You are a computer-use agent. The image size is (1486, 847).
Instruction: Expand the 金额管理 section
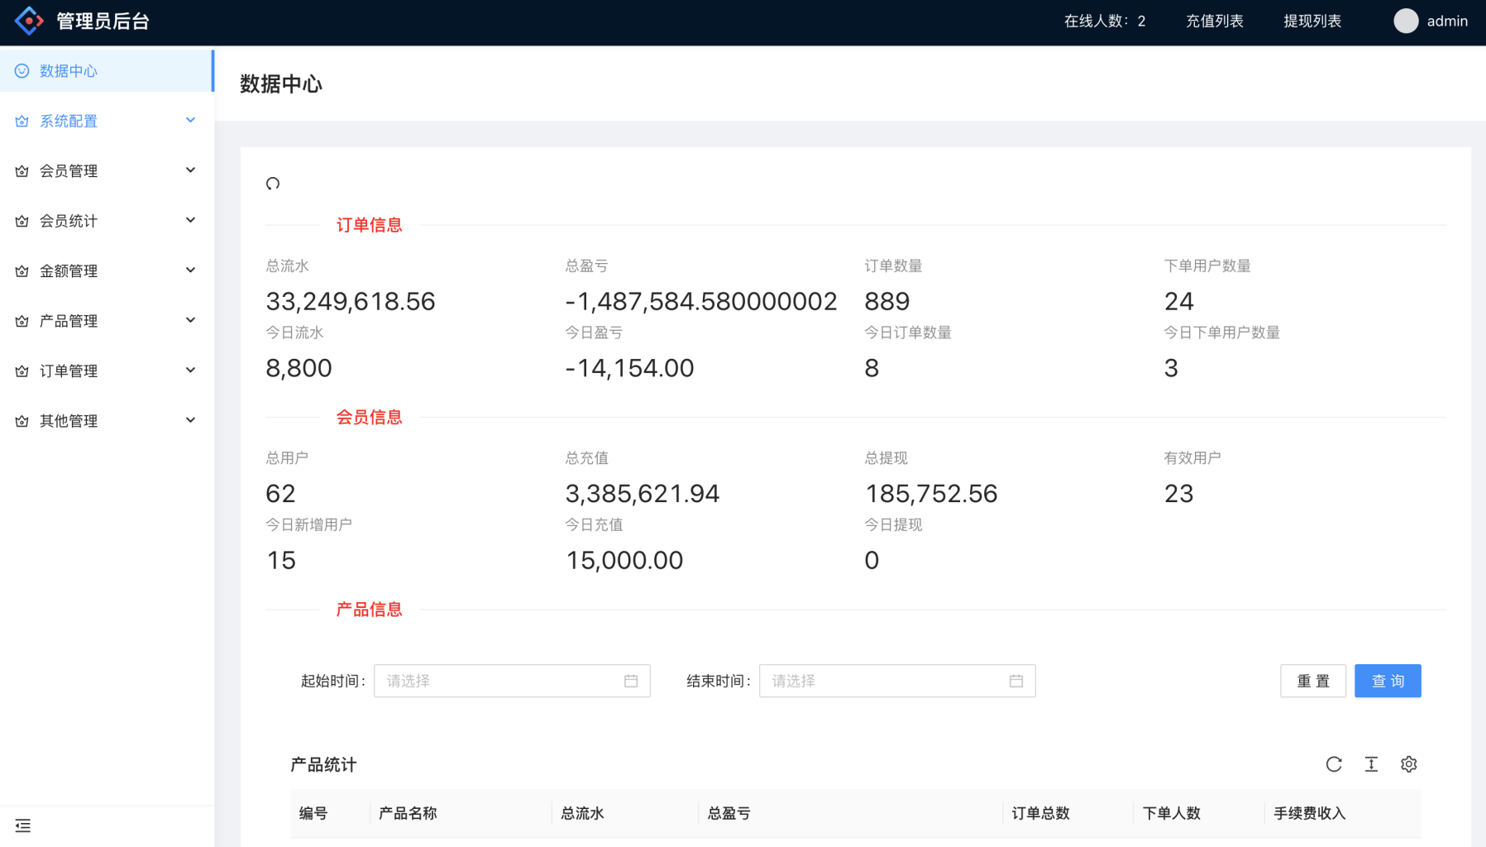(x=106, y=270)
